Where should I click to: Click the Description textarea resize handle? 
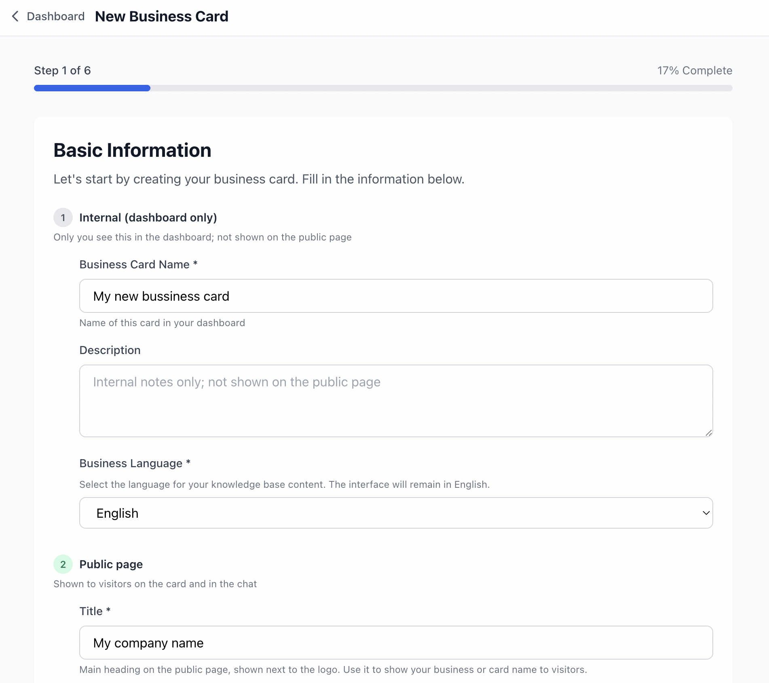708,433
